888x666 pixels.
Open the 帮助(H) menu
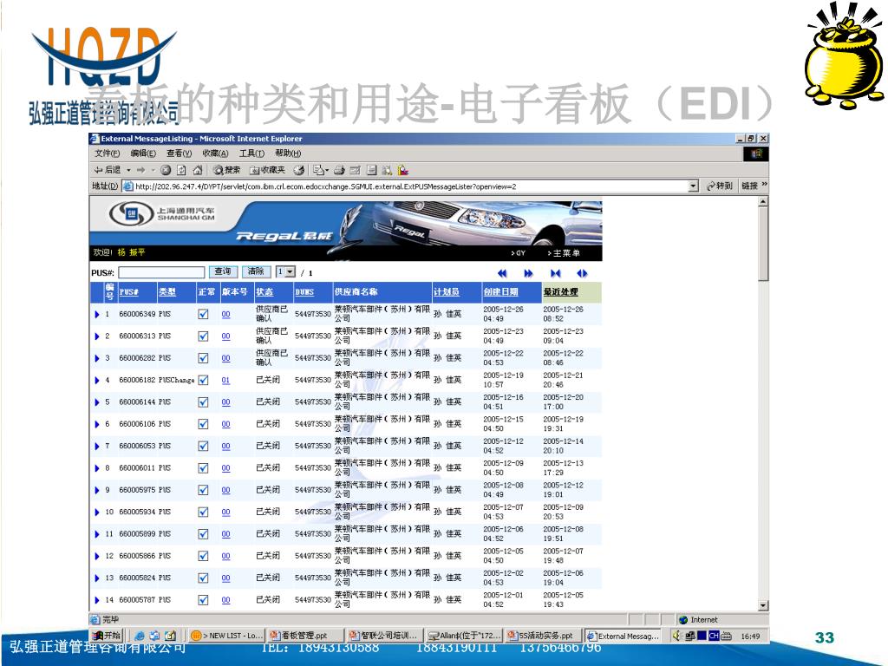288,153
